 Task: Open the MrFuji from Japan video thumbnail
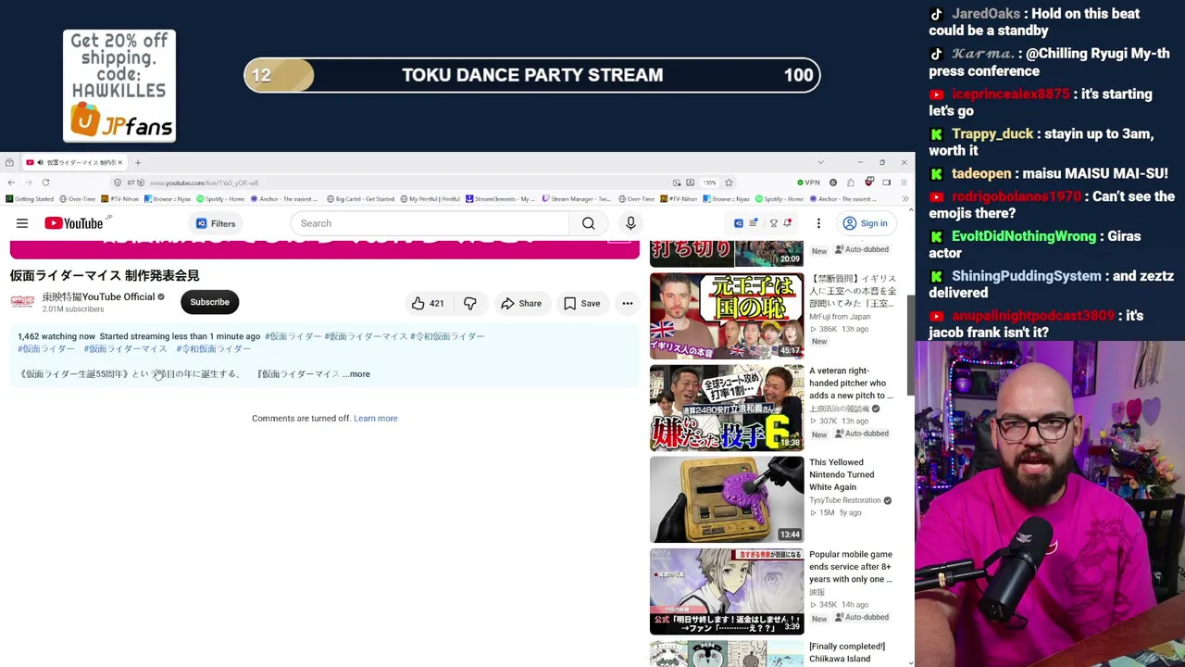tap(727, 316)
